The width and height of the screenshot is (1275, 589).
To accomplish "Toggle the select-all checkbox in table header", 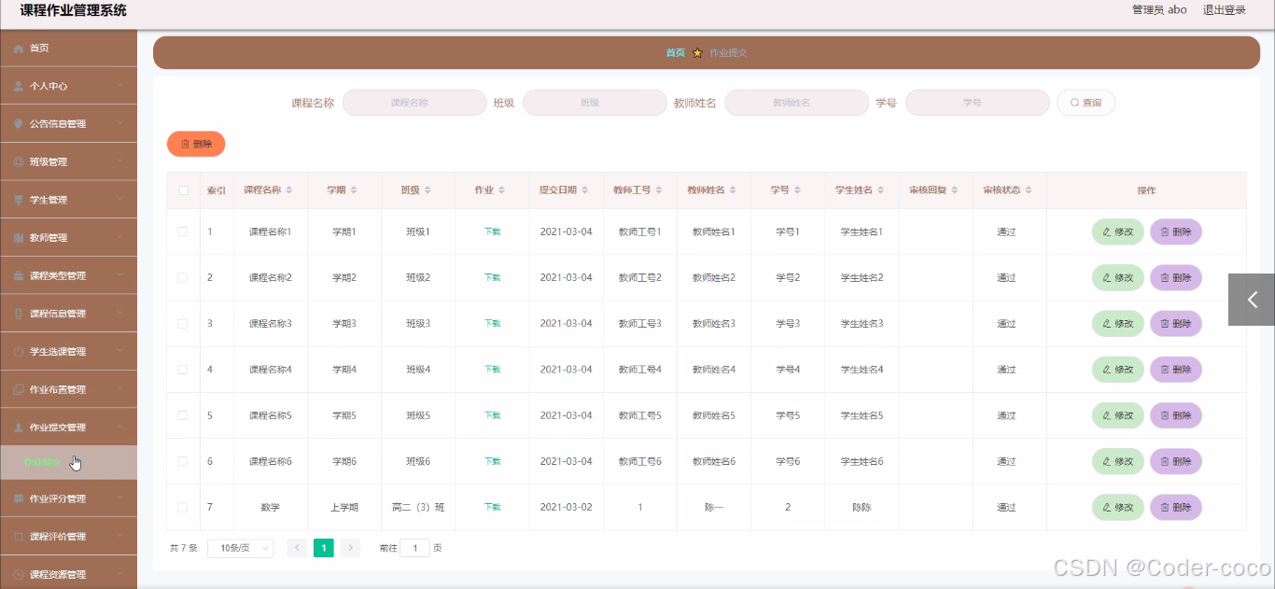I will pos(183,190).
